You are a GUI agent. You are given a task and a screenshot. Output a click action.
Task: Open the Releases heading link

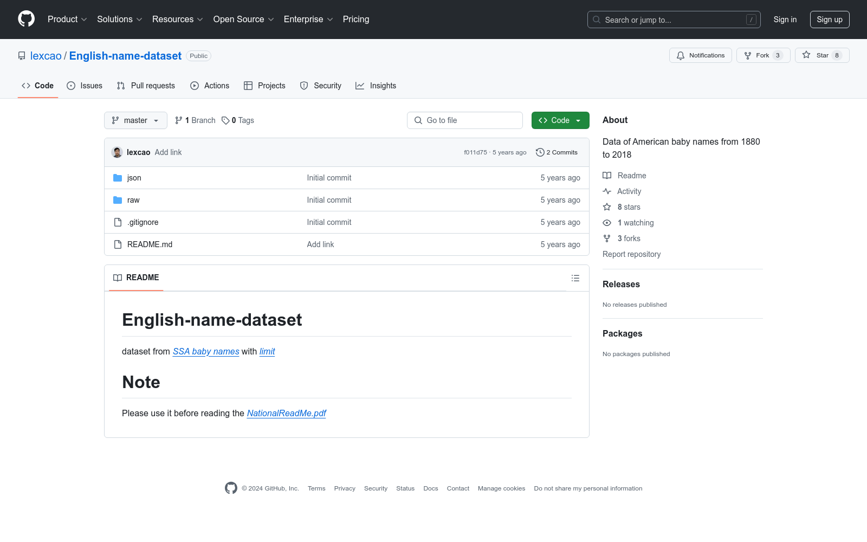[621, 284]
